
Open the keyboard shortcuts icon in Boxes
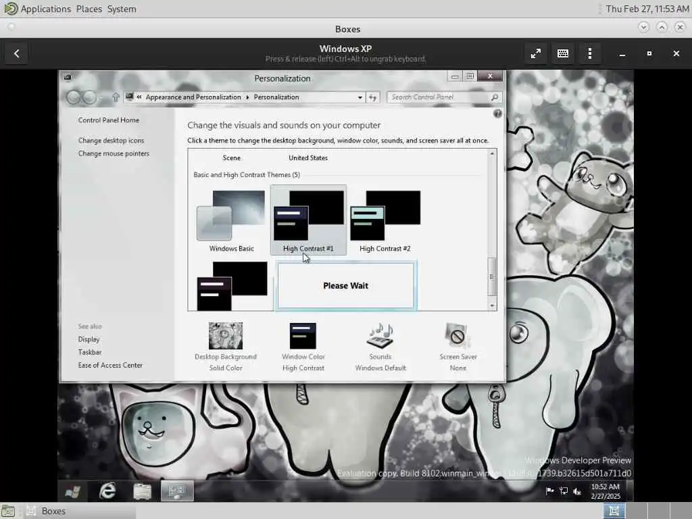tap(563, 53)
